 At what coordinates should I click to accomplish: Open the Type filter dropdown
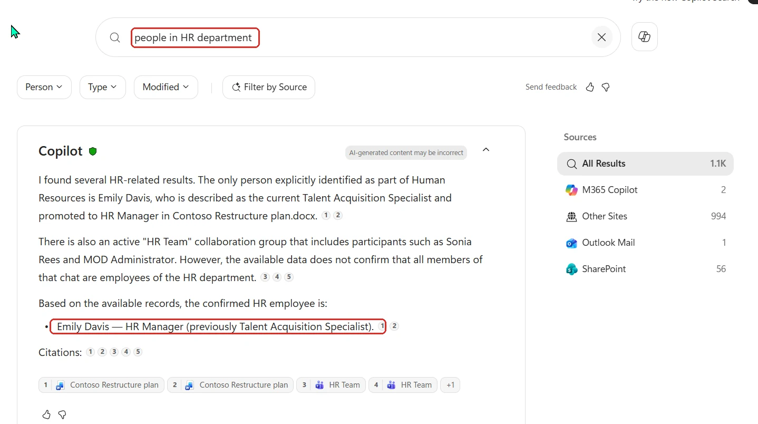coord(103,87)
